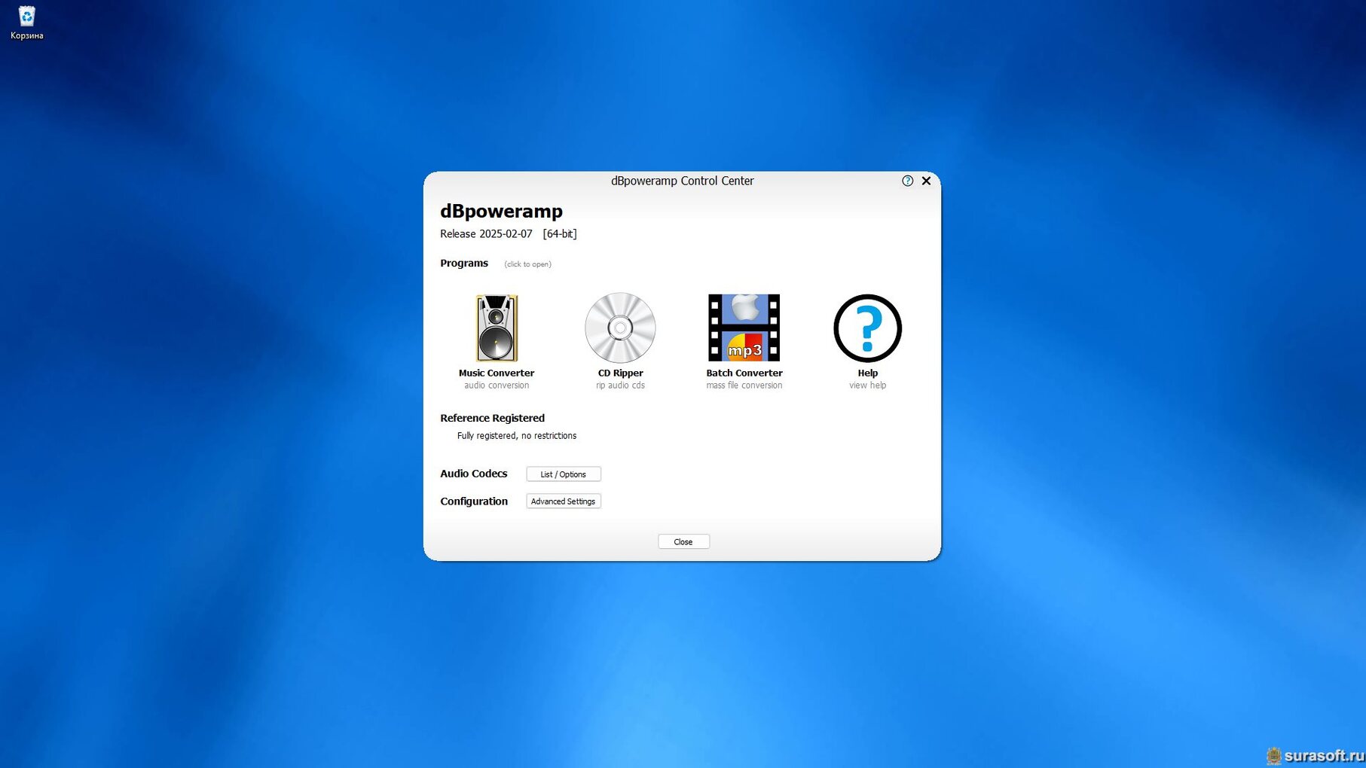Click the title bar help icon
The width and height of the screenshot is (1366, 768).
click(x=907, y=181)
